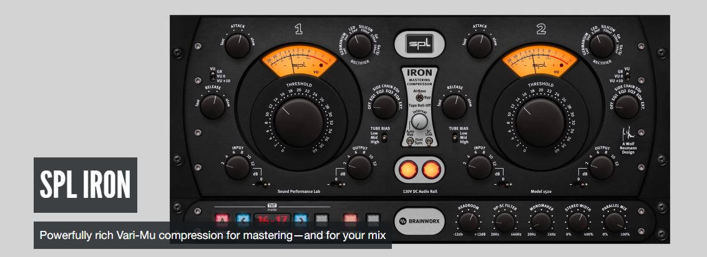Screen dimensions: 707x257
Task: Toggle the AirBass bypass switch
Action: [419, 98]
